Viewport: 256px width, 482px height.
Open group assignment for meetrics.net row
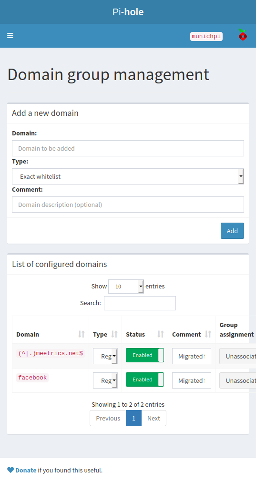click(237, 356)
